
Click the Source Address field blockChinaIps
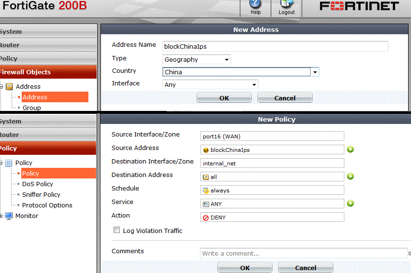tap(272, 150)
